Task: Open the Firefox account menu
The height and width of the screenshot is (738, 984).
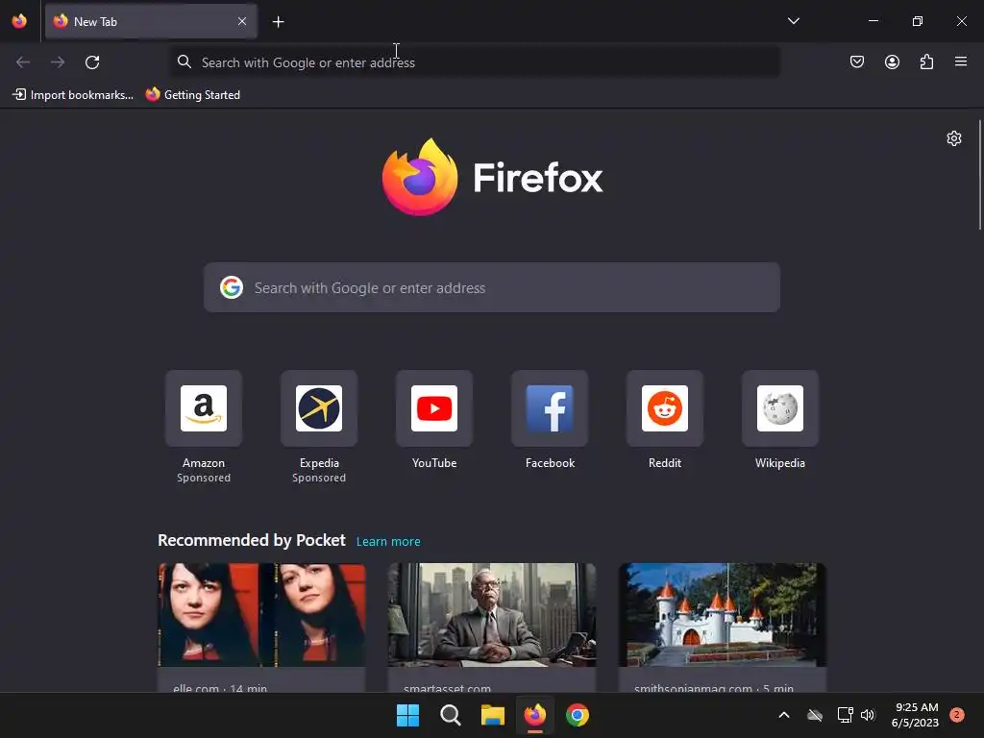Action: 892,61
